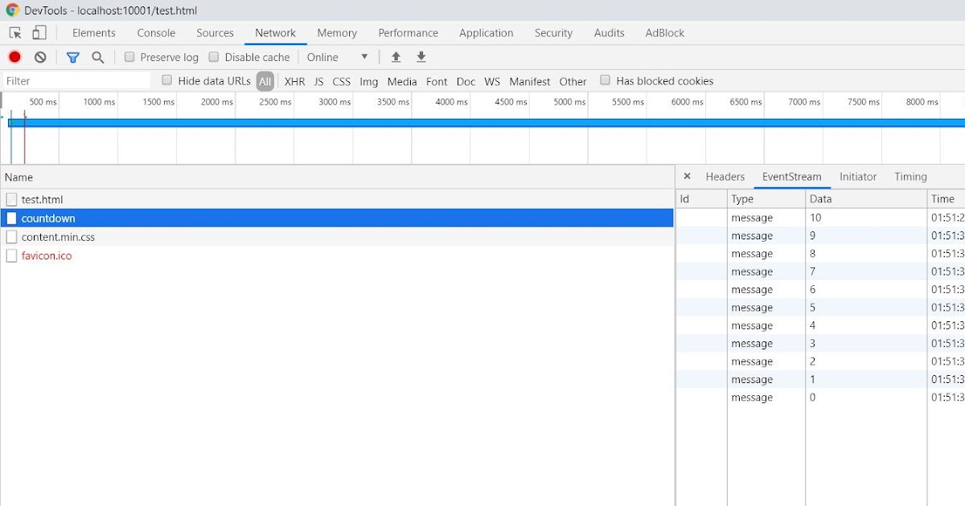Check Disable cache
This screenshot has width=965, height=506.
(214, 57)
